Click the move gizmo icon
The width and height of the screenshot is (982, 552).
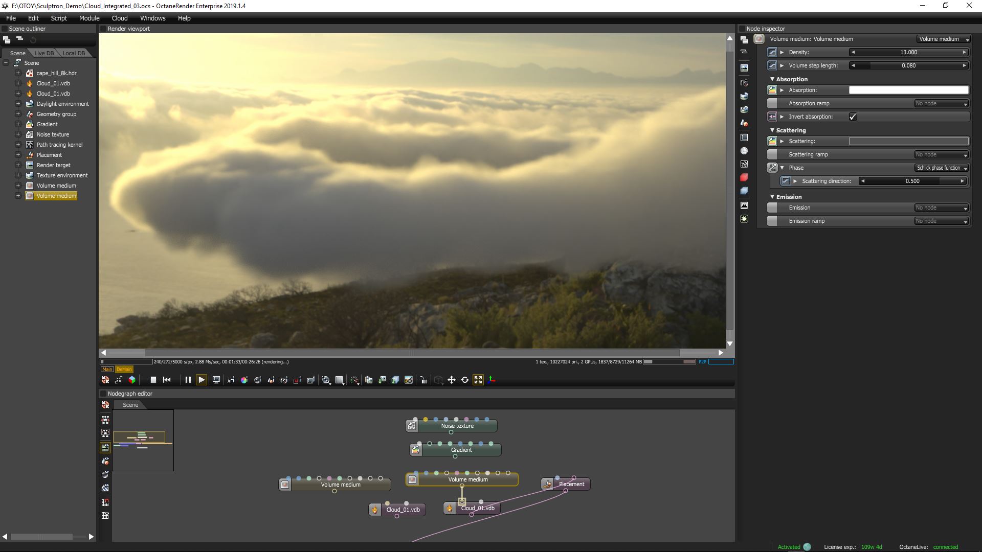coord(452,380)
